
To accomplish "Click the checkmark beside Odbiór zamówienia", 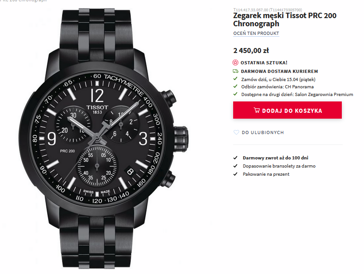I will point(235,87).
